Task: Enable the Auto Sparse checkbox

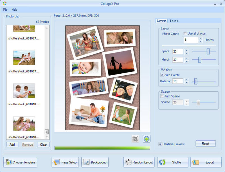Action: coord(162,96)
